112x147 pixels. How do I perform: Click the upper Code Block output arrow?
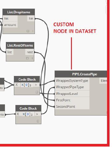36,85
